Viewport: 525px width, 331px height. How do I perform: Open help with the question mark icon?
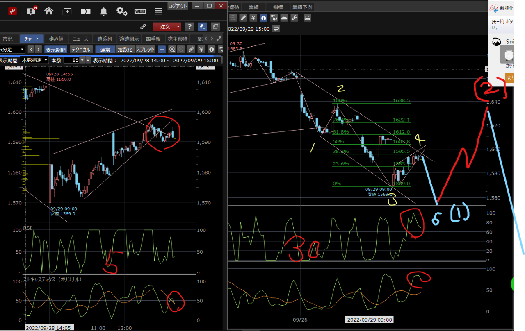coord(189,27)
